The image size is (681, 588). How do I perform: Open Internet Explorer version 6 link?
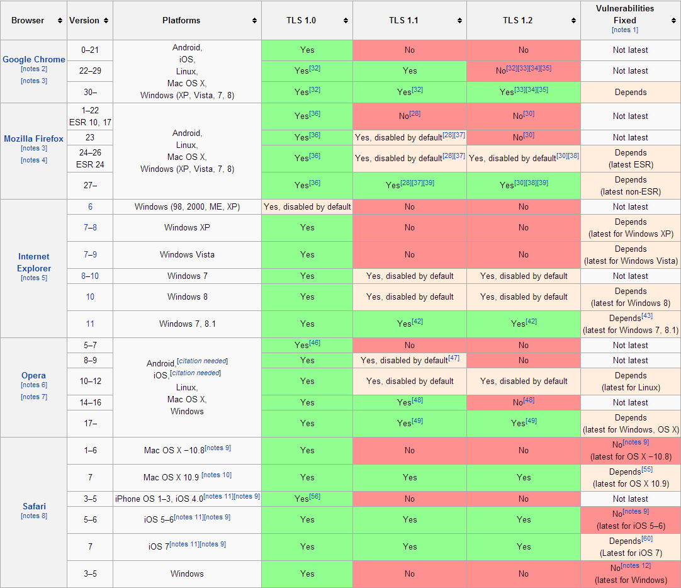91,206
